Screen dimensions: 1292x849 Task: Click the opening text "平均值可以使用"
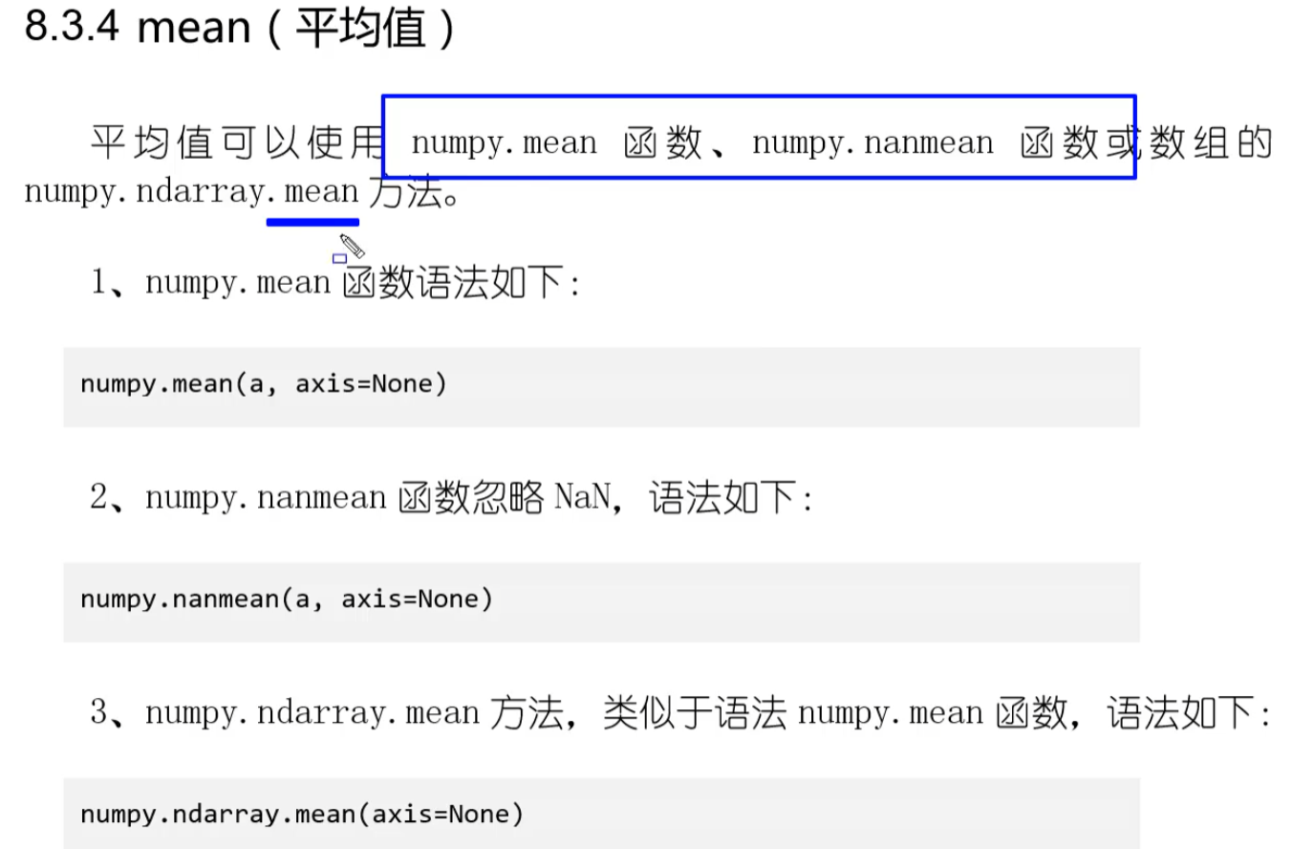235,143
